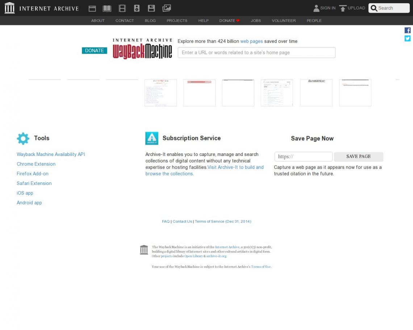This screenshot has height=330, width=413.
Task: Open the Video (film strip) icon
Action: (x=122, y=8)
